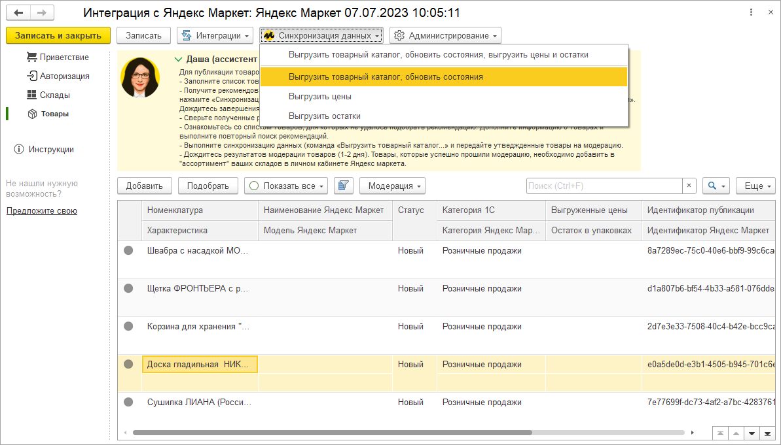
Task: Open the Администрирование dropdown
Action: tap(445, 35)
